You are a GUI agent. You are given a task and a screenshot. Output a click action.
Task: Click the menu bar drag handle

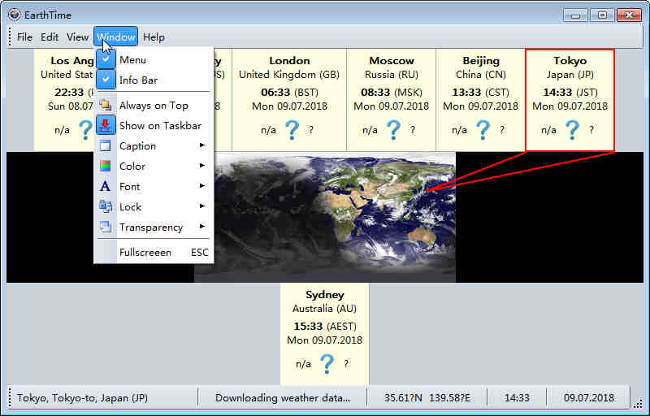[x=10, y=37]
